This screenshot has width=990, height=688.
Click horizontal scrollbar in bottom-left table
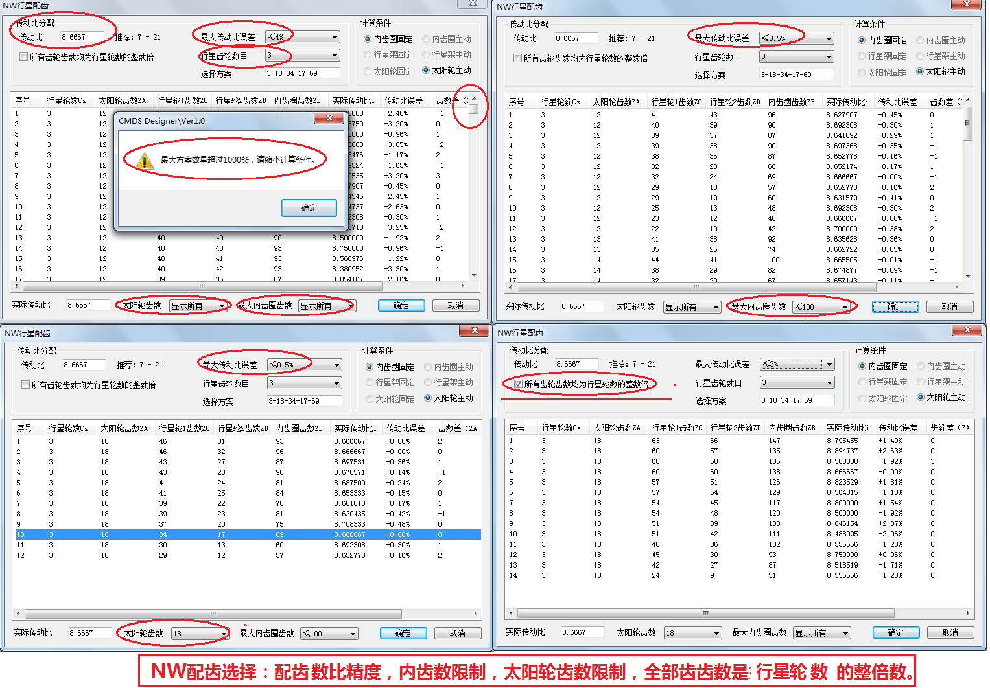click(x=246, y=613)
